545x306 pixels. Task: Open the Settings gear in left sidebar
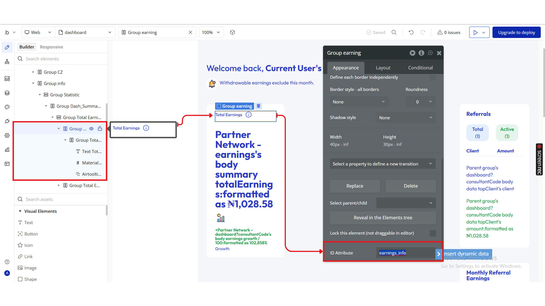[7, 135]
